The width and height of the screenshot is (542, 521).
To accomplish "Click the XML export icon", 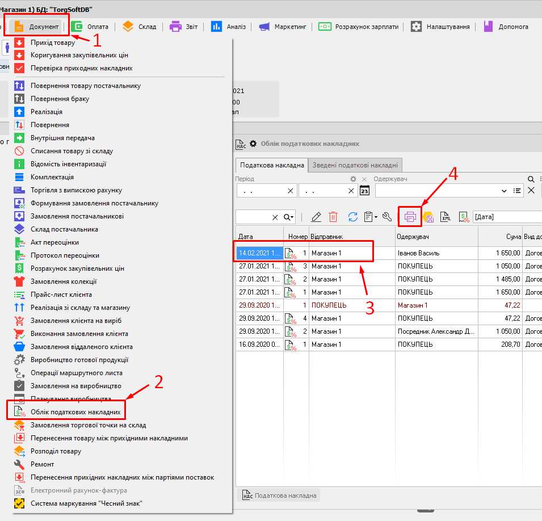I will click(446, 217).
